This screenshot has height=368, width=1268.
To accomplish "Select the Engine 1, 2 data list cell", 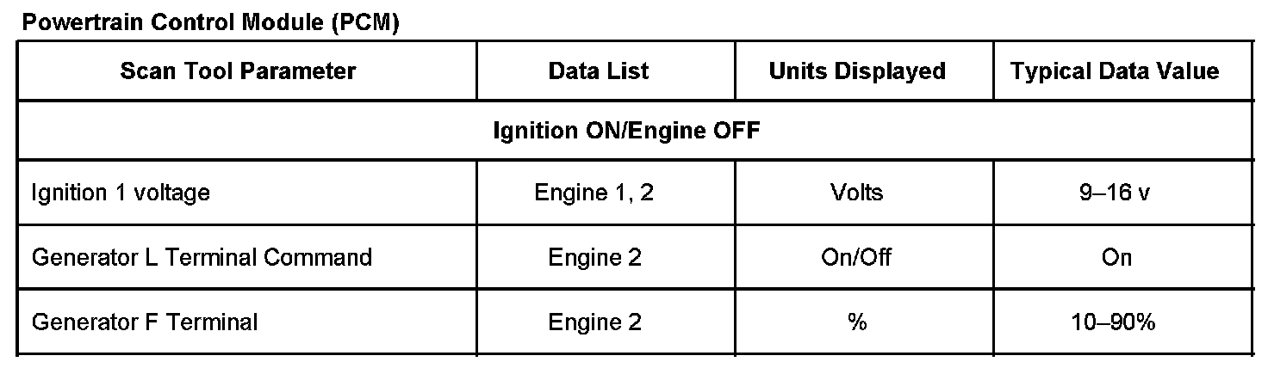I will 594,193.
